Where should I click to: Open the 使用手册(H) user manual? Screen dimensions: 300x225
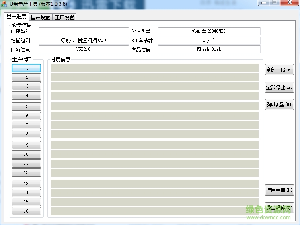pyautogui.click(x=279, y=190)
